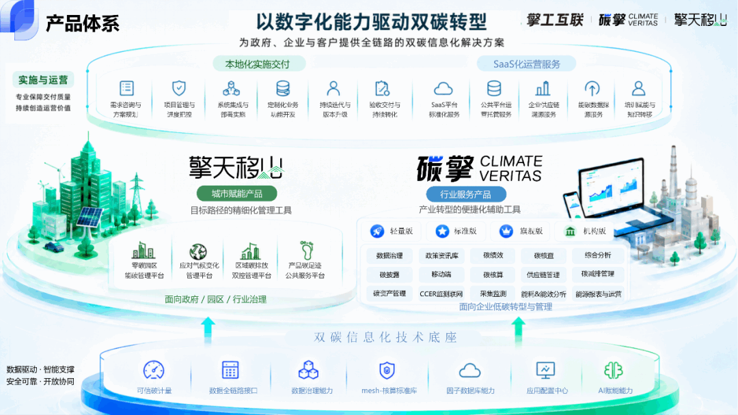This screenshot has width=738, height=415.
Task: Click the 零碳园区能碳管理平台 buildings icon
Action: click(143, 251)
